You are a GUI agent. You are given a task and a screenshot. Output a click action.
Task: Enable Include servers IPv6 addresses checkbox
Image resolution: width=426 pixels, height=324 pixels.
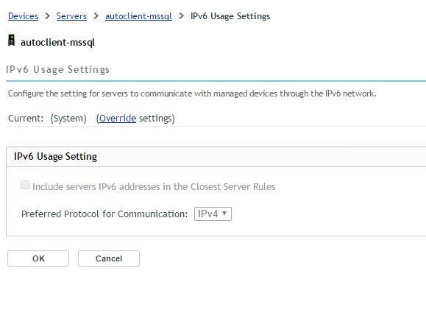click(x=25, y=185)
